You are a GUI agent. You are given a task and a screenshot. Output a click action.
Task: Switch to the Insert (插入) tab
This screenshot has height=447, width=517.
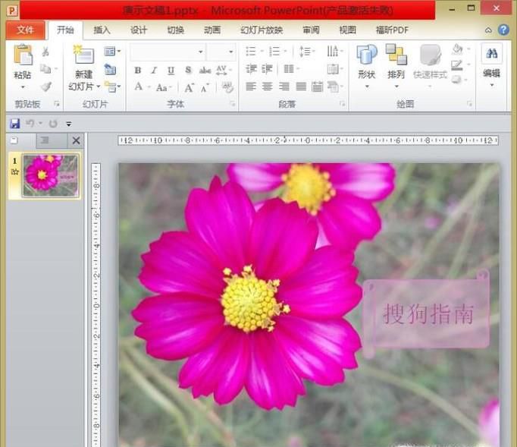(102, 30)
